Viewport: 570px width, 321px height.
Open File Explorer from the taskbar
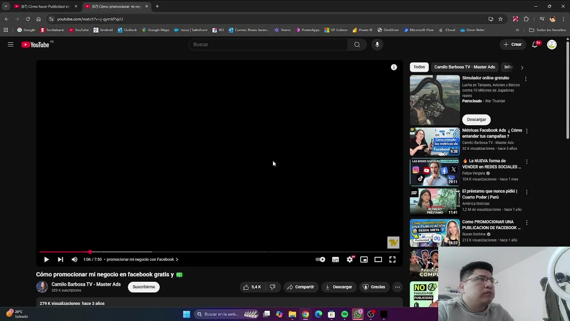click(292, 314)
